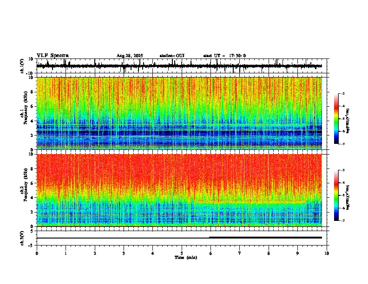Select the date text "Aug.28, 2025"
The image size is (368, 284).
coord(130,56)
